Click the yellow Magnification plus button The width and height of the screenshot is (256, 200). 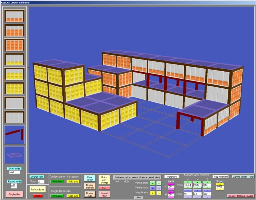tap(152, 192)
